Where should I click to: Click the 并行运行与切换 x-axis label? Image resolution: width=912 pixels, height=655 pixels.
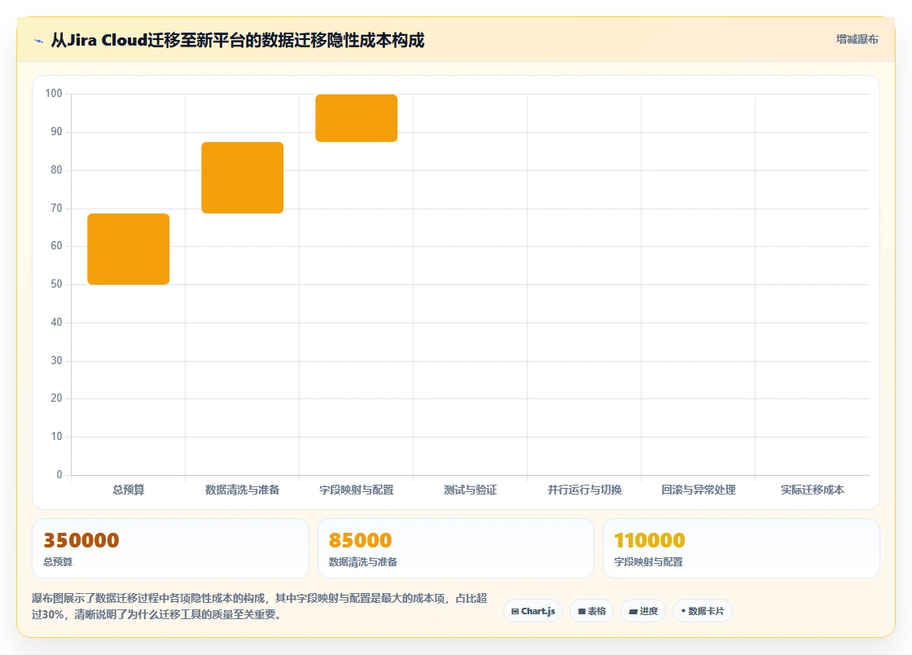[585, 490]
